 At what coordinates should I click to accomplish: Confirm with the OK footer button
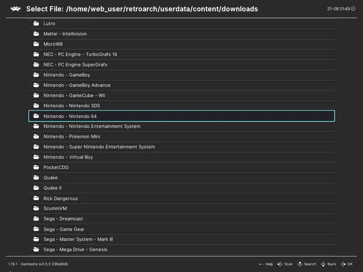click(347, 264)
